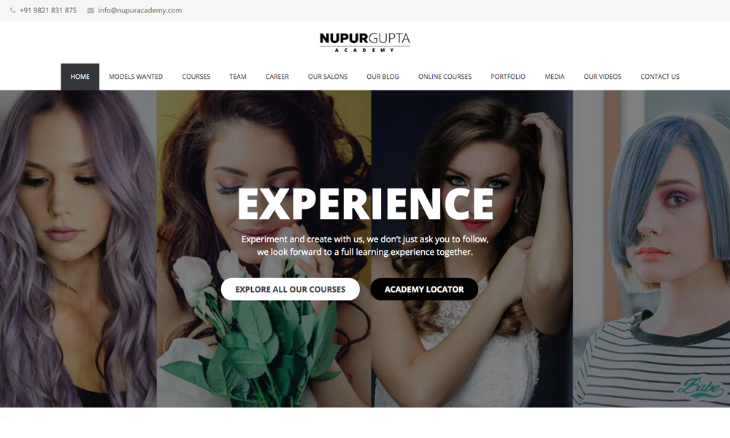Image resolution: width=730 pixels, height=438 pixels.
Task: Open the Team page
Action: (x=238, y=77)
